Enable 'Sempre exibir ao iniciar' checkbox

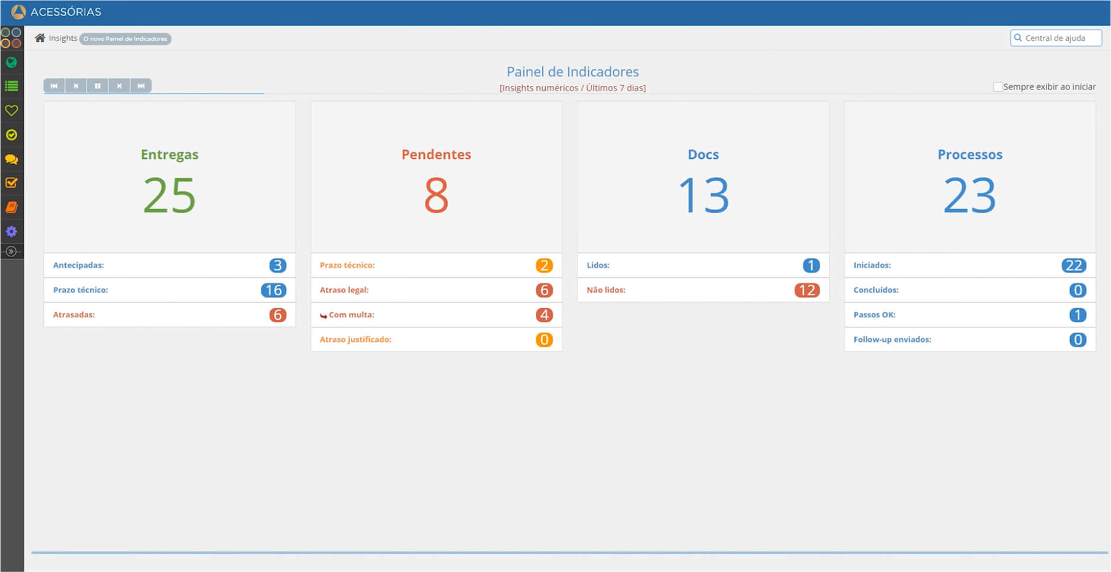click(998, 87)
